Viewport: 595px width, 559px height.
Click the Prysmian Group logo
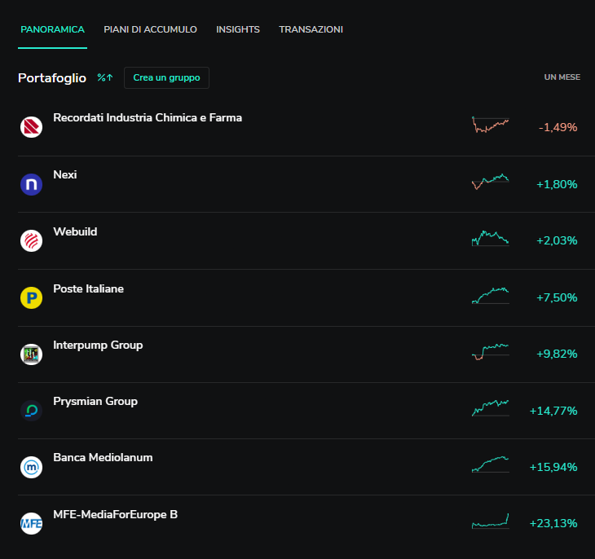point(31,411)
